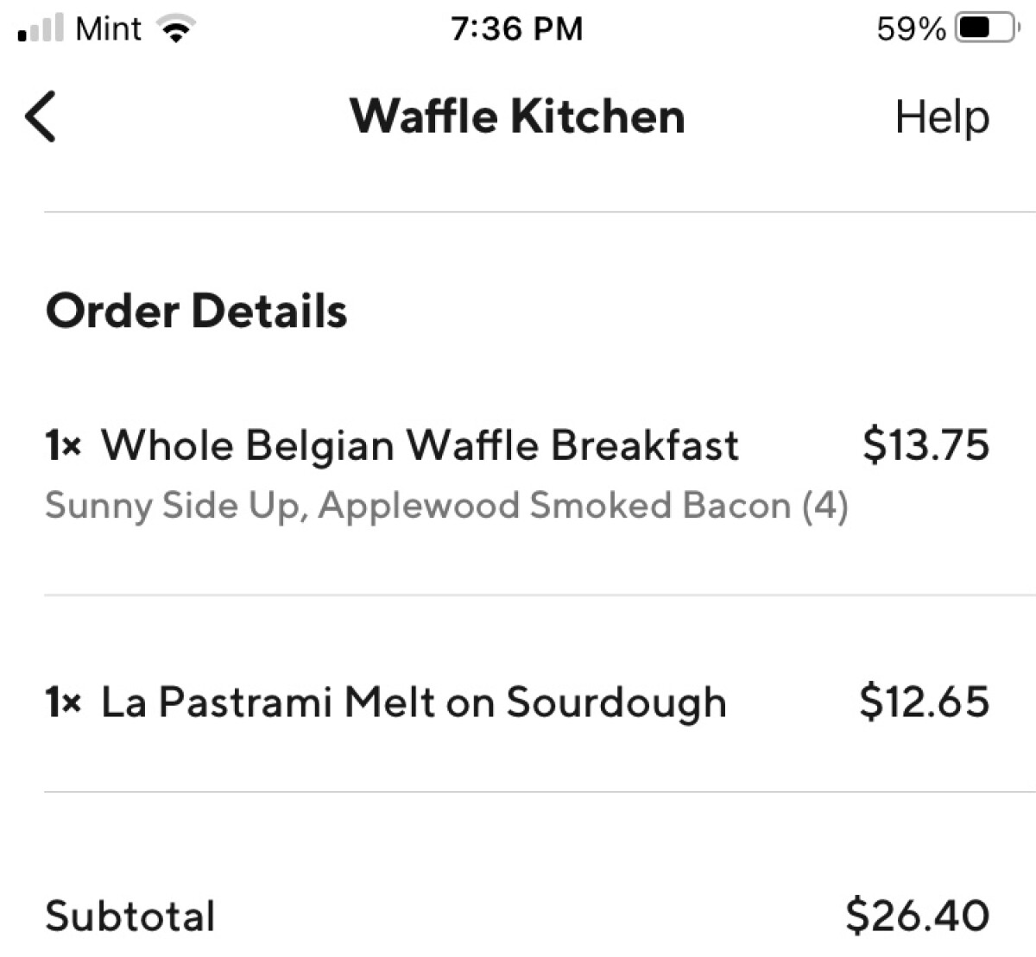
Task: Tap the 1× quantity beside Waffle Breakfast
Action: [63, 446]
